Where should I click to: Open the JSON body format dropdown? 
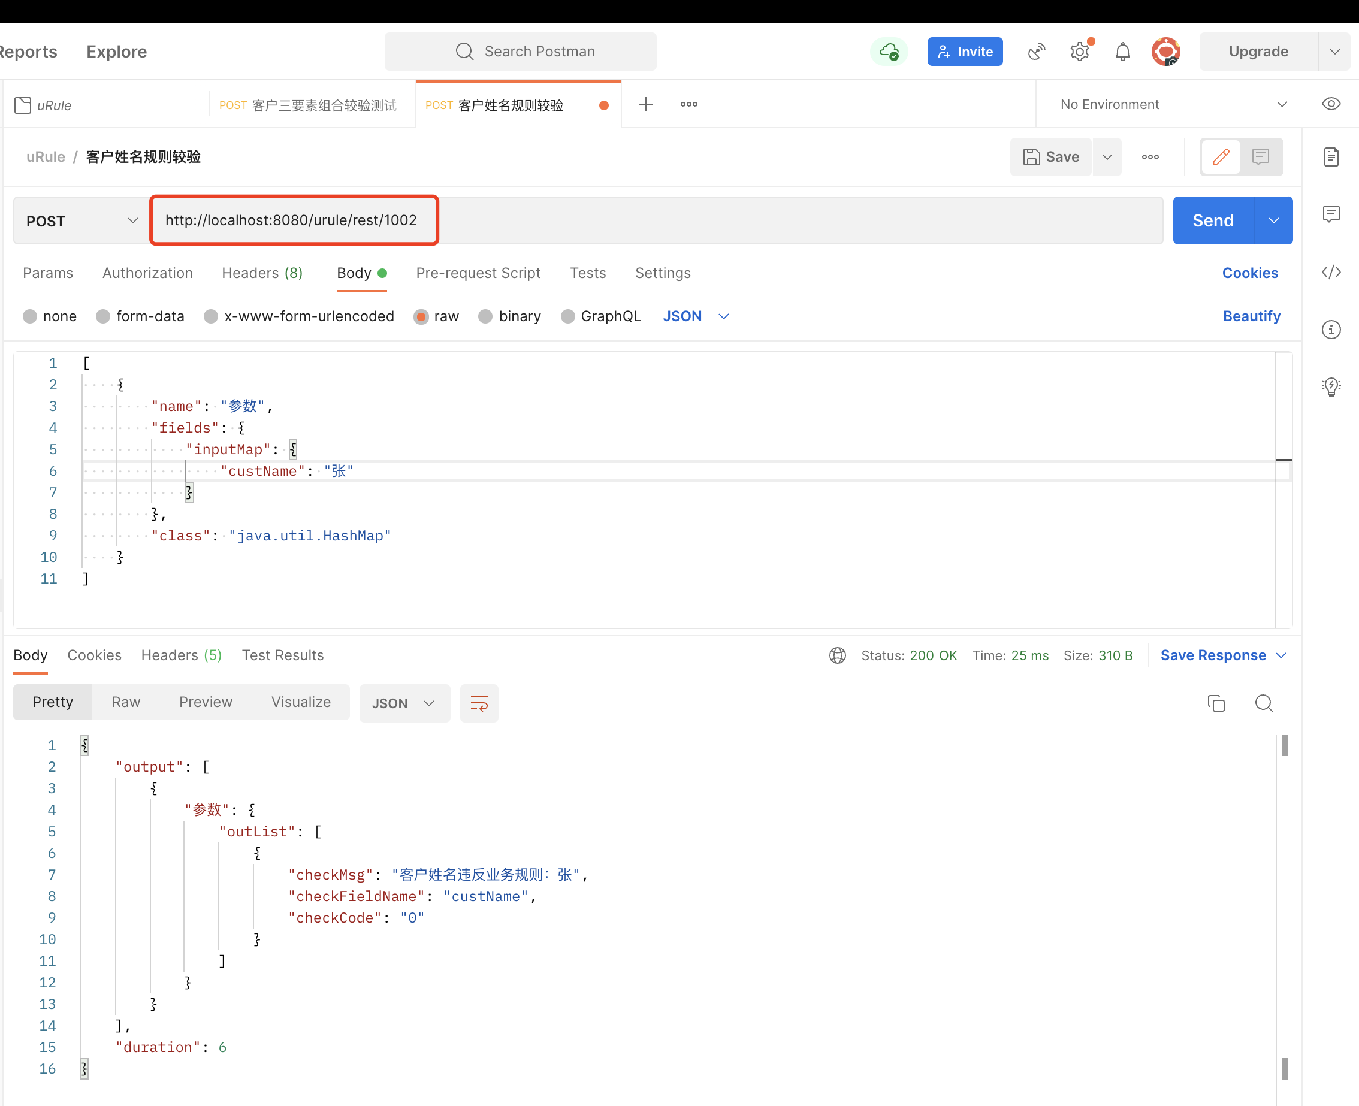click(x=695, y=316)
